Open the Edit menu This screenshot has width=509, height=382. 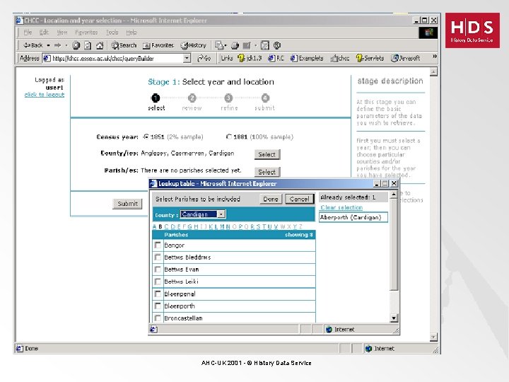pyautogui.click(x=44, y=33)
